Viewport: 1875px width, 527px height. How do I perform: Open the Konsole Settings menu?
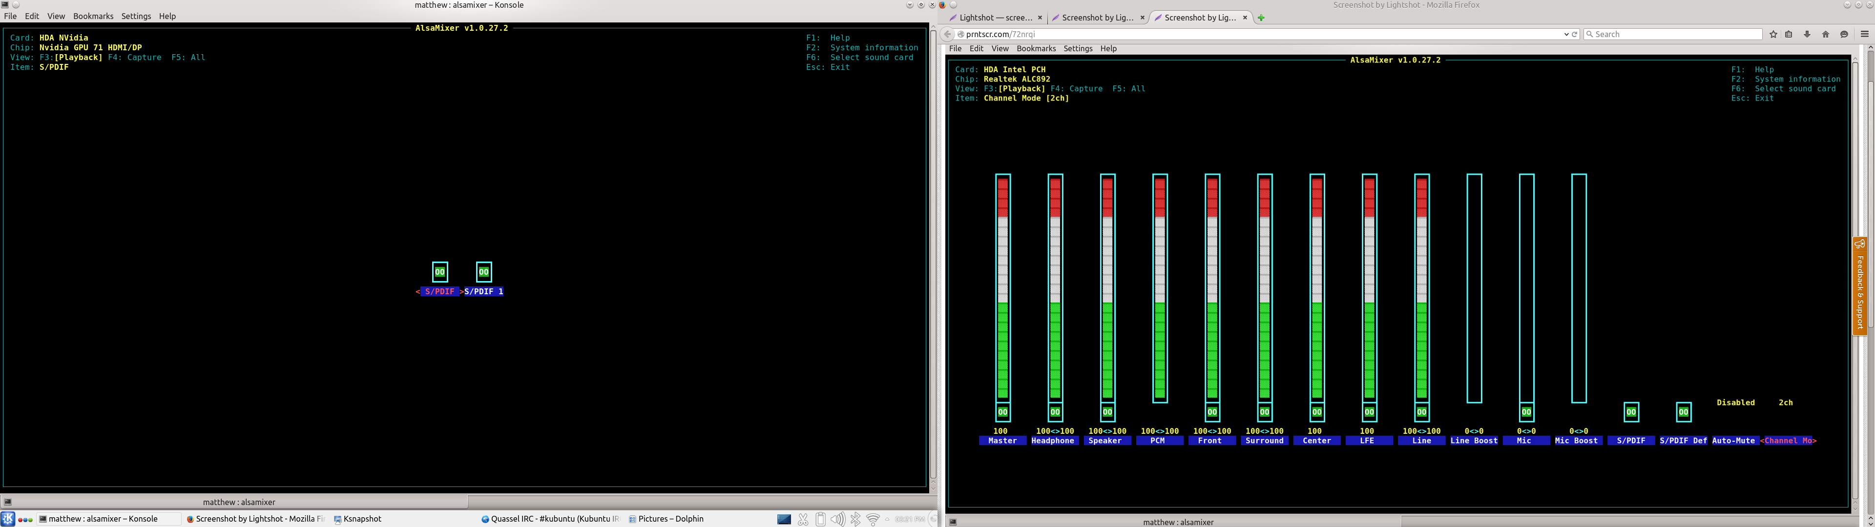tap(136, 16)
